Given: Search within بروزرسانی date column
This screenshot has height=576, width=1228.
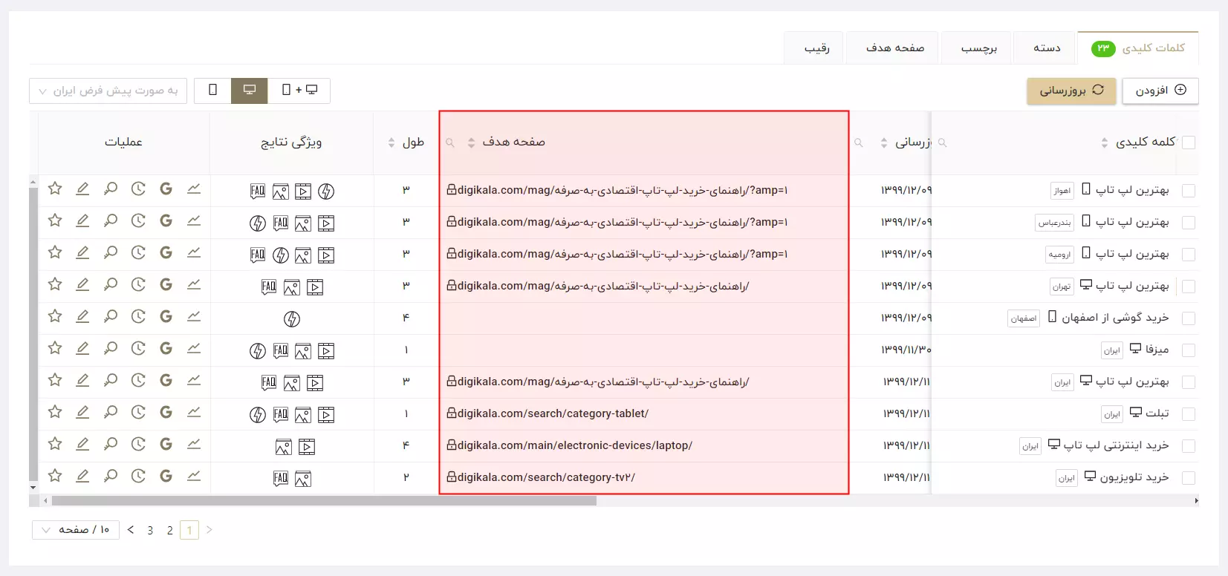Looking at the screenshot, I should (859, 143).
